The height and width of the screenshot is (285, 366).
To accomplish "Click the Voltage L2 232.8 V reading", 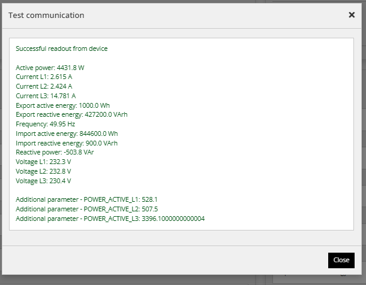I will [43, 171].
